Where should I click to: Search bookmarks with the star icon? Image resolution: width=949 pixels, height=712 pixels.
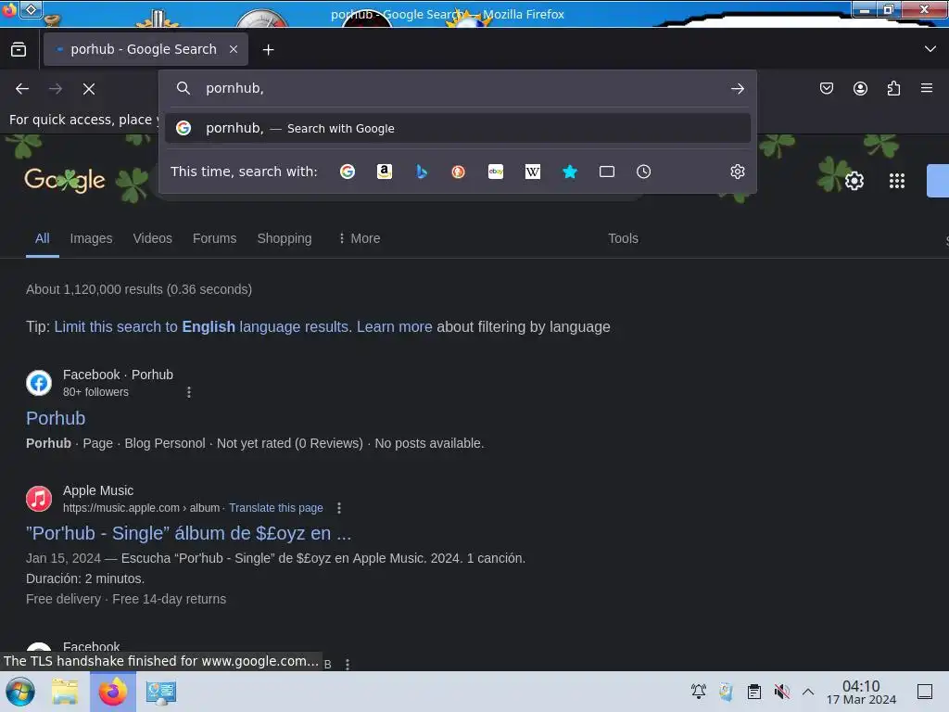pos(570,172)
